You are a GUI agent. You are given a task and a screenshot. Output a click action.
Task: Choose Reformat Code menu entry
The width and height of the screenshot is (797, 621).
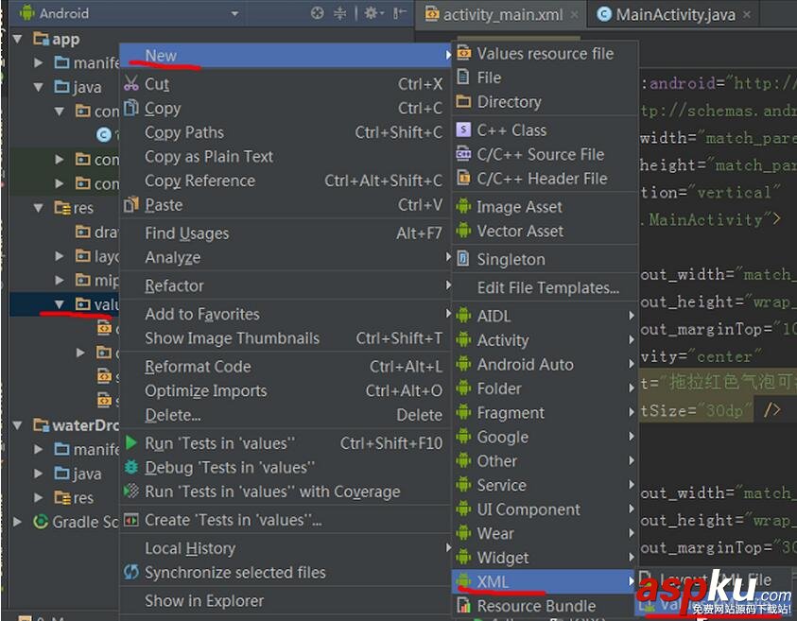pos(286,367)
